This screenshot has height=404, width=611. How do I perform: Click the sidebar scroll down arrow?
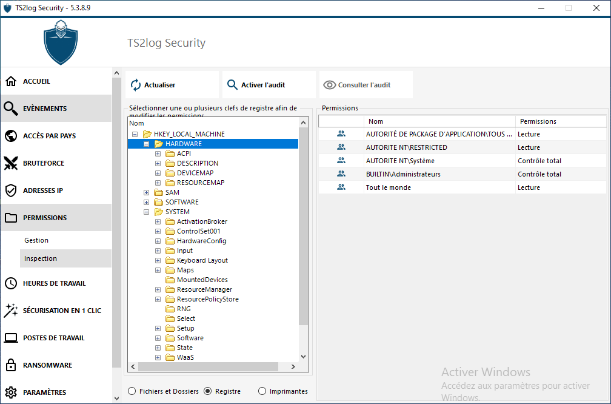pos(116,398)
